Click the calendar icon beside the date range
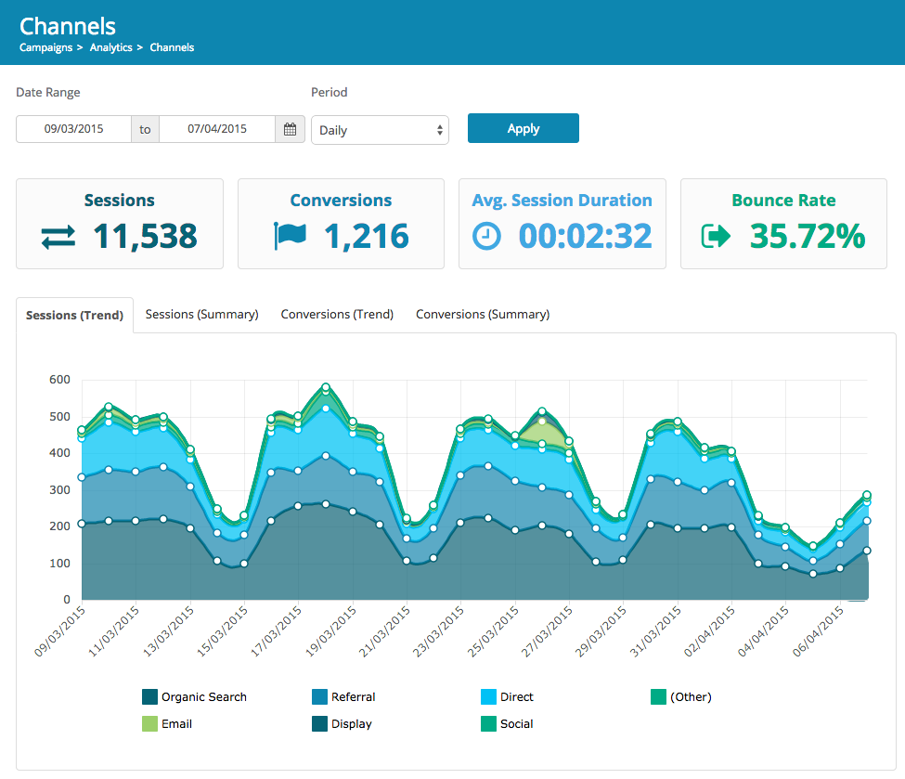This screenshot has width=905, height=779. coord(290,129)
